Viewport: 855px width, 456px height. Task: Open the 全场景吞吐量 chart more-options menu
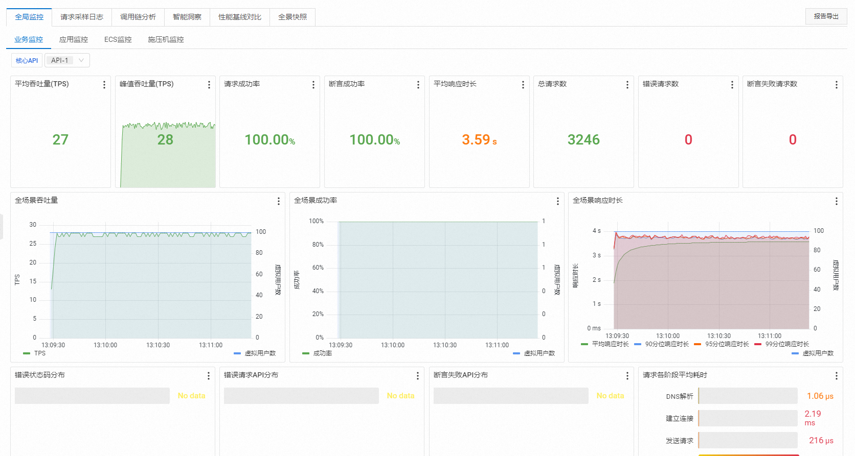(x=279, y=201)
